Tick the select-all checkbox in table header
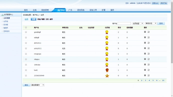 (x=26, y=28)
